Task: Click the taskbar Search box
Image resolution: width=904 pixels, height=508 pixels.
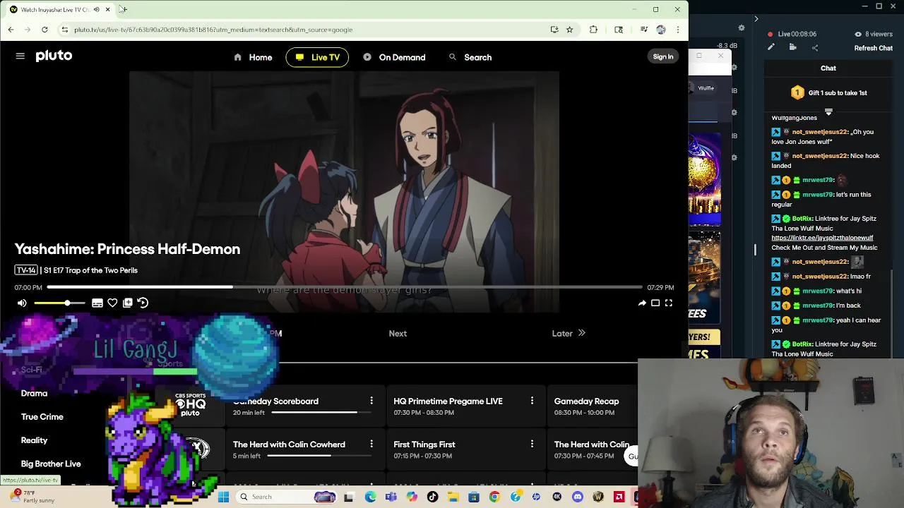Action: pos(286,497)
